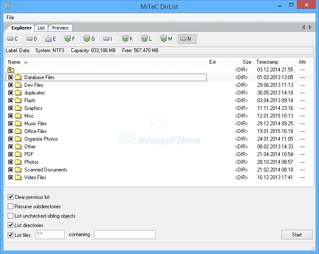Uncheck the Office Files checkbox
319x254 pixels.
pos(11,131)
